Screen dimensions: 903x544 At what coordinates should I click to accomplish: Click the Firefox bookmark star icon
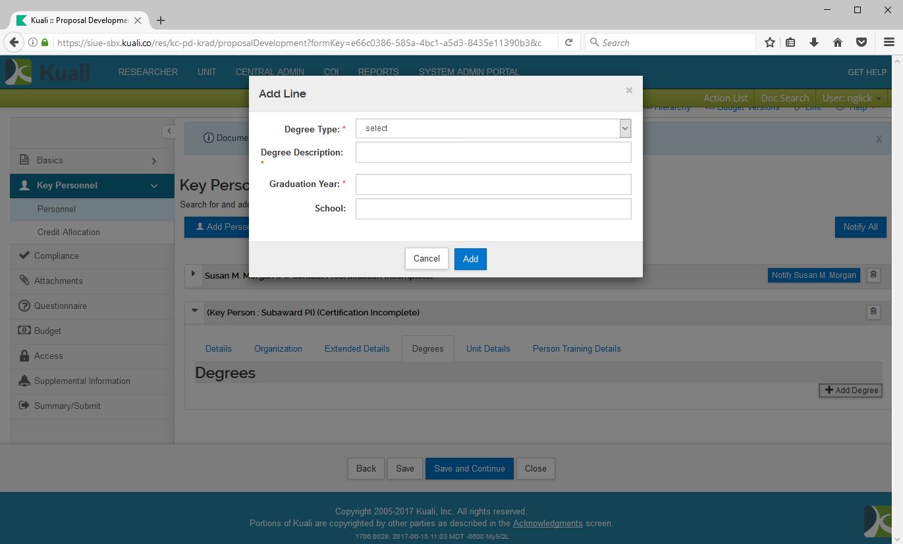(x=769, y=43)
